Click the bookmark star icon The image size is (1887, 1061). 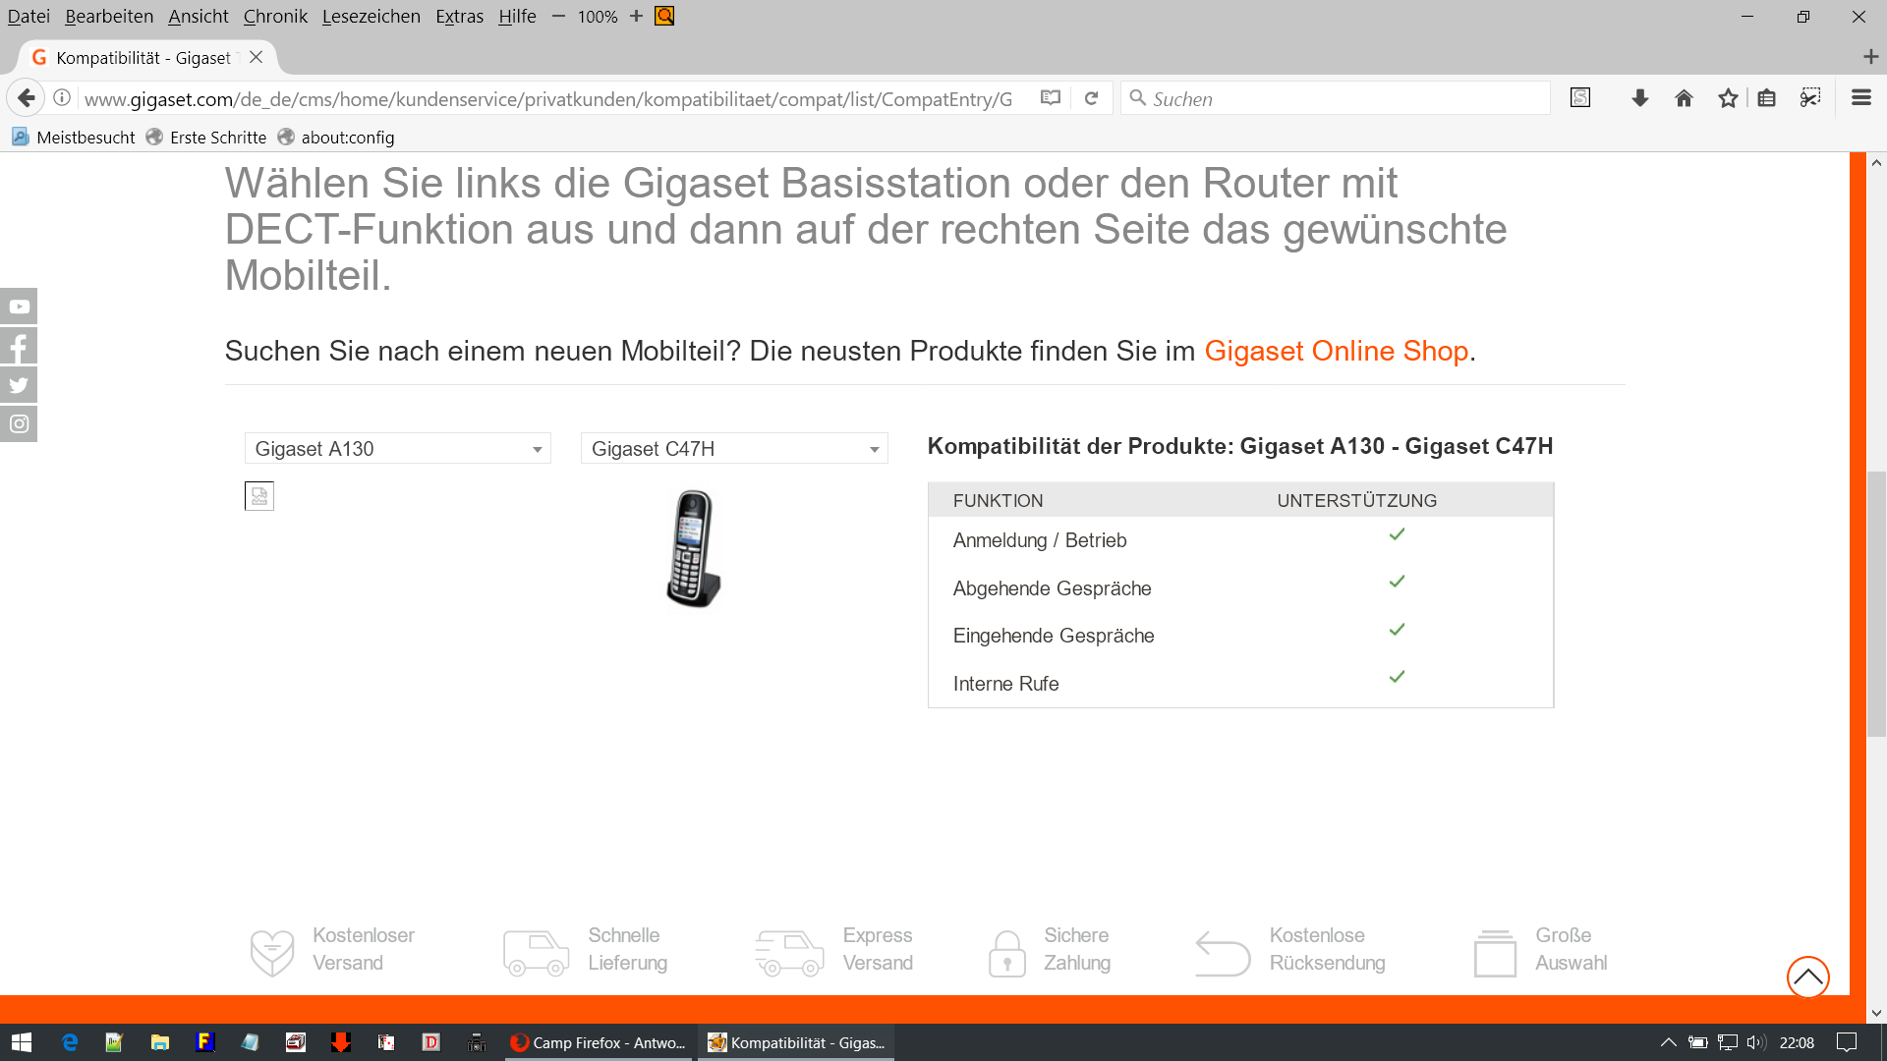point(1728,98)
